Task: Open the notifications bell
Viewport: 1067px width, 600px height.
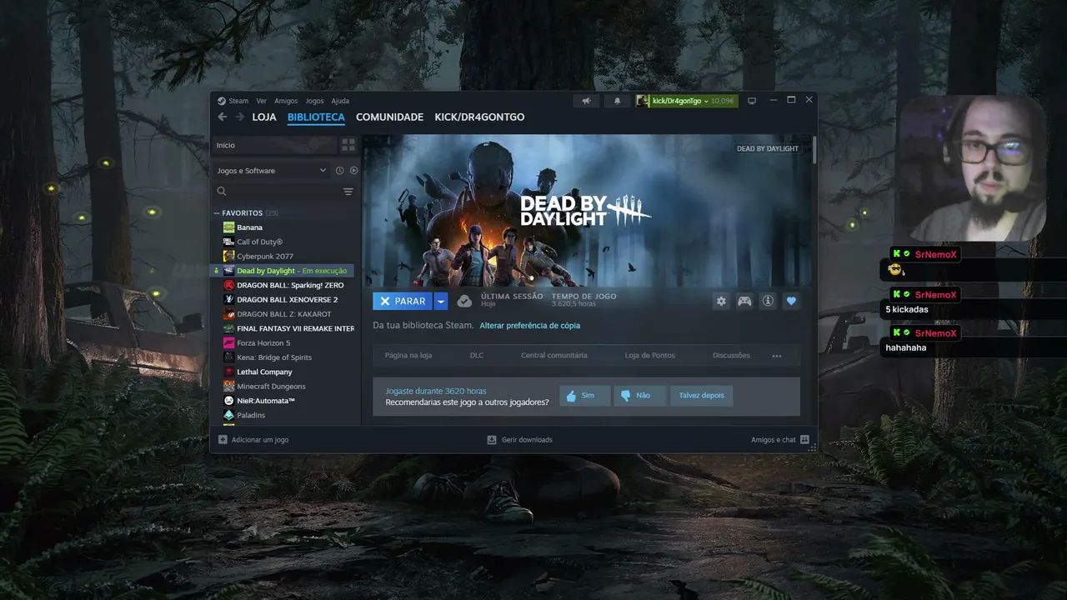Action: click(617, 101)
